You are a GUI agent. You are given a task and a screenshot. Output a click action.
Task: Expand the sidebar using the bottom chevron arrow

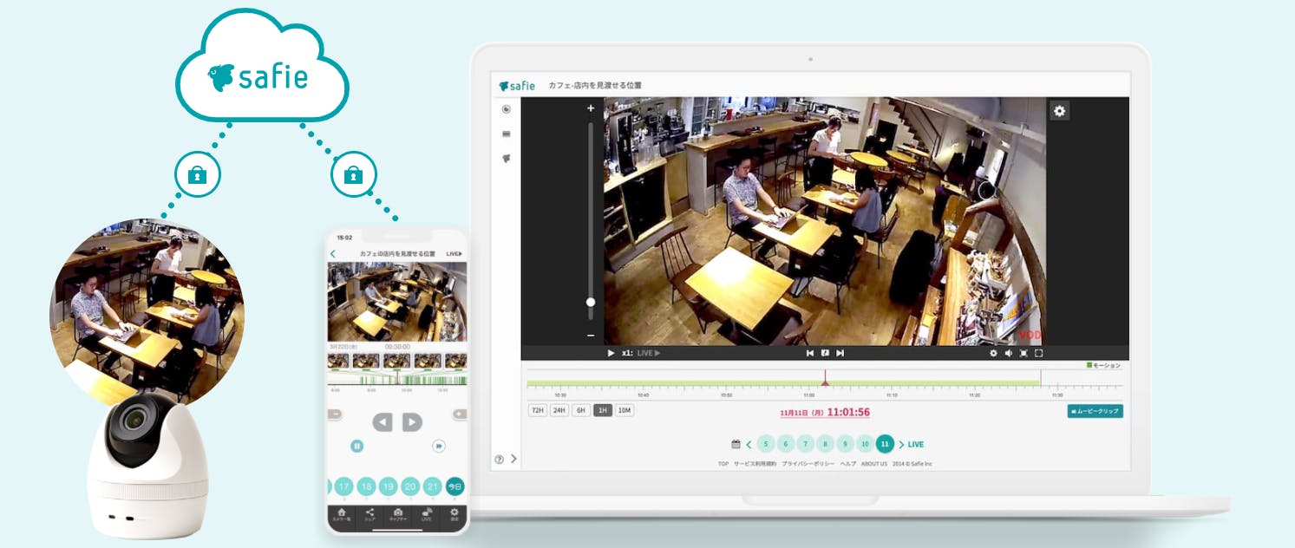tap(513, 459)
